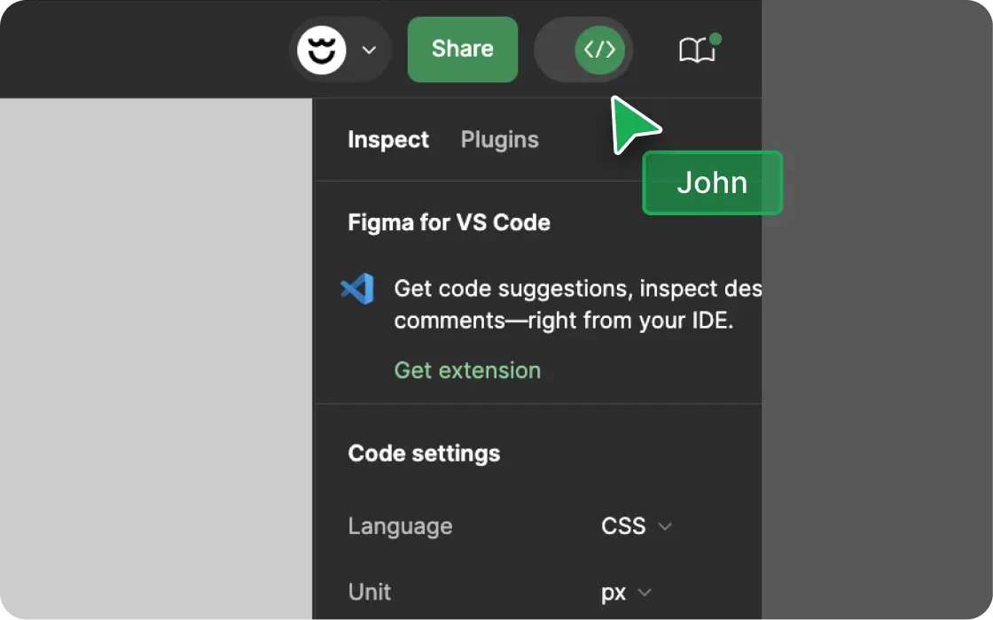Click the green Share button
The height and width of the screenshot is (620, 993).
pyautogui.click(x=462, y=50)
